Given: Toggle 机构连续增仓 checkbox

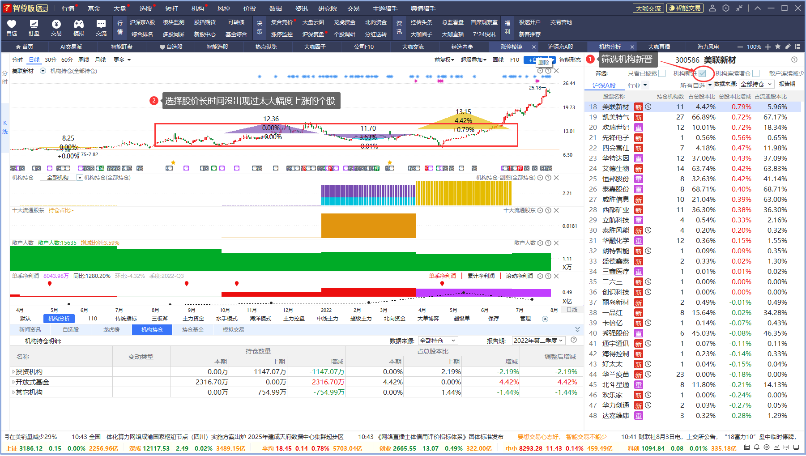Looking at the screenshot, I should pyautogui.click(x=756, y=73).
